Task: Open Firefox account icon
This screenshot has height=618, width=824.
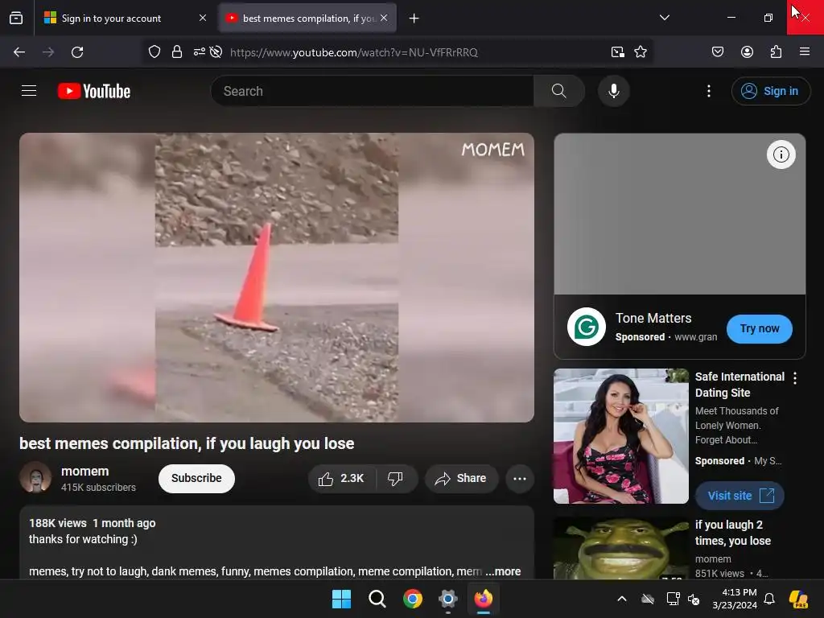Action: [747, 51]
